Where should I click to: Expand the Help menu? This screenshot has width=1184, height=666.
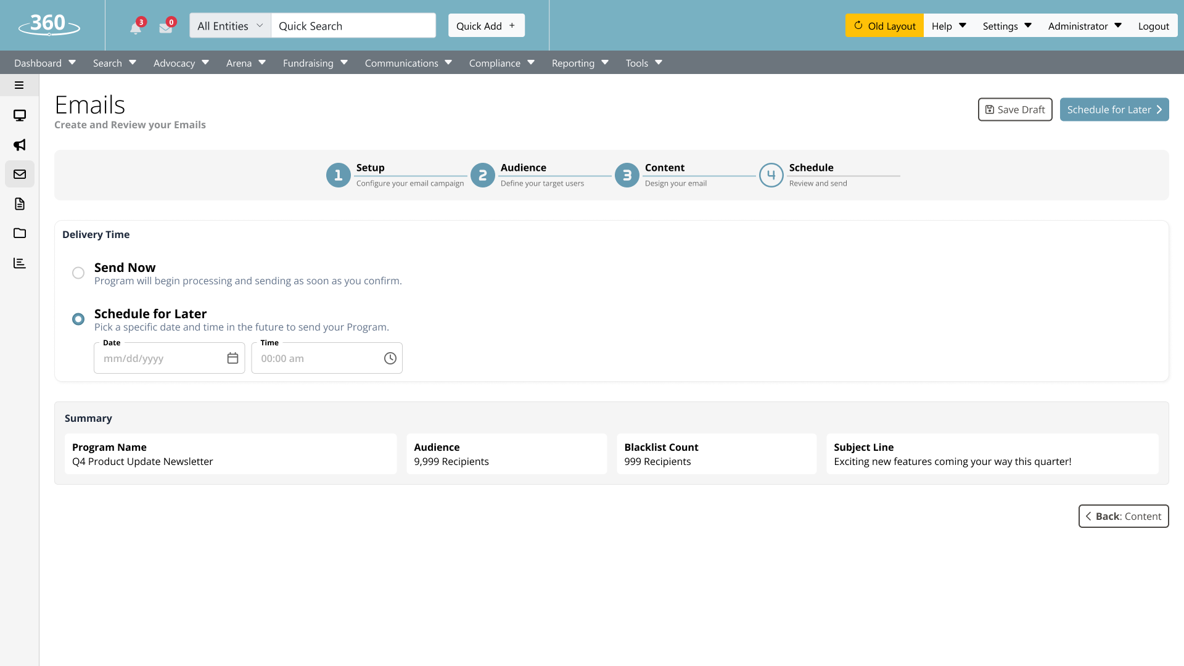coord(949,26)
